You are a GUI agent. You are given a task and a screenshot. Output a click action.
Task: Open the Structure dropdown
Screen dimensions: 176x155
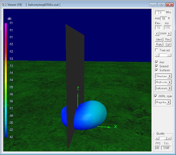click(163, 76)
